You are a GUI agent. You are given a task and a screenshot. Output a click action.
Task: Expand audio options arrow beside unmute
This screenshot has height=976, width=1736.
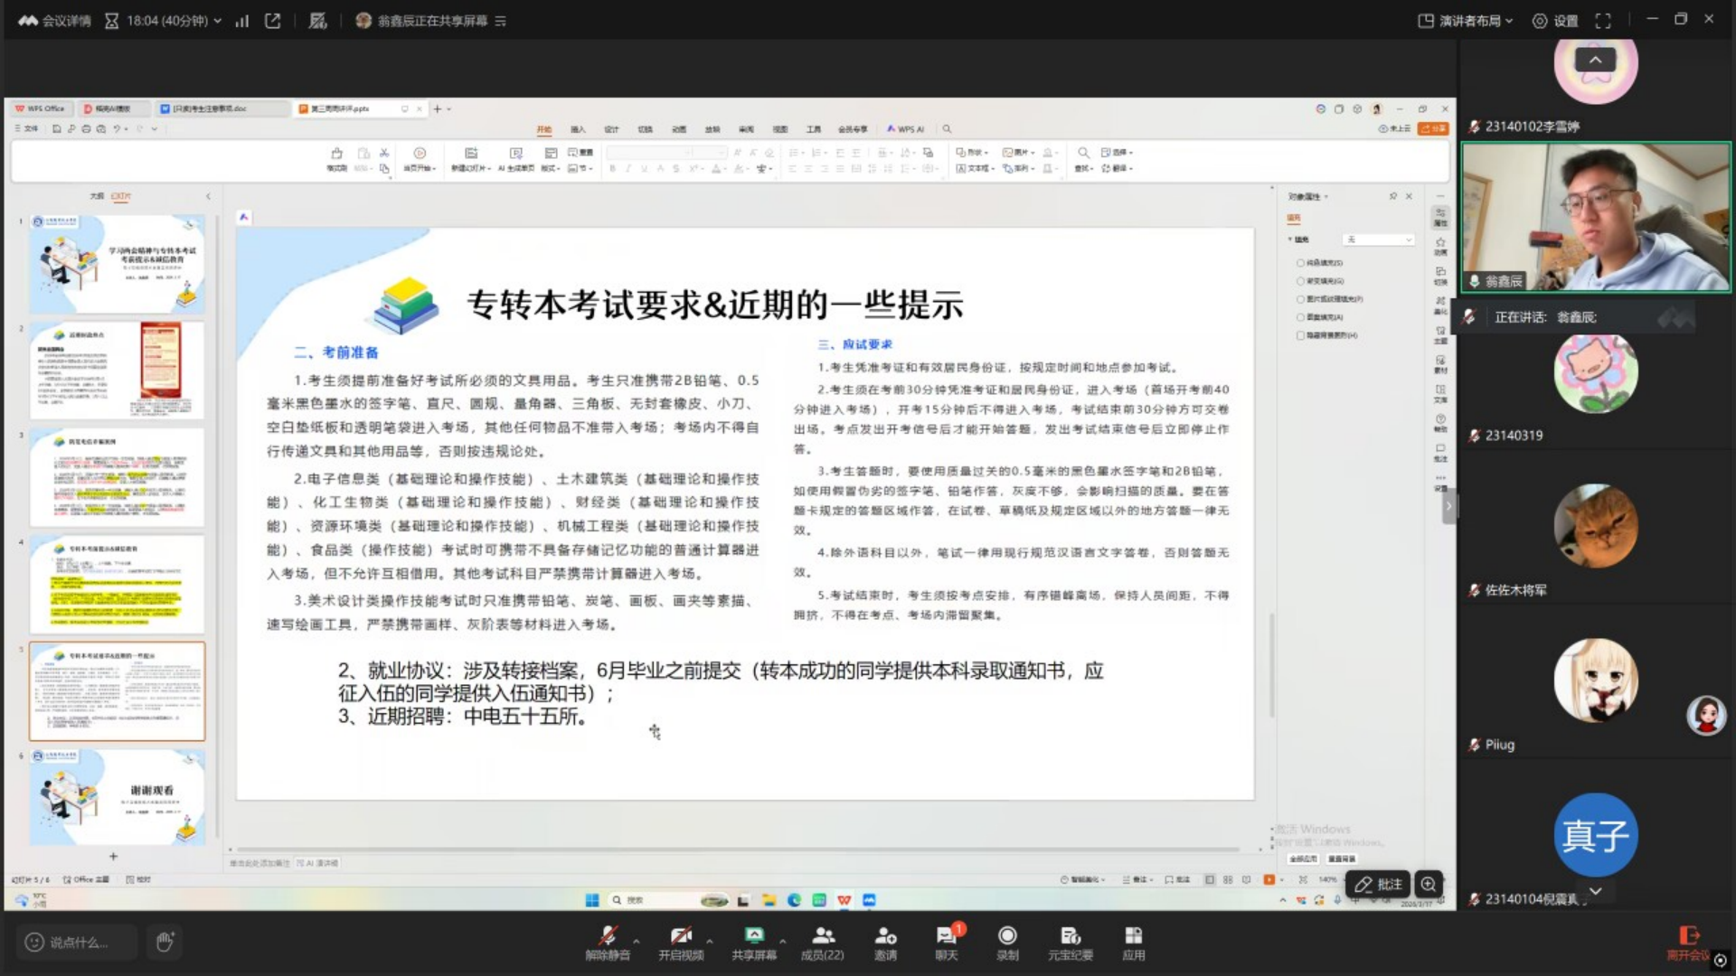[637, 941]
